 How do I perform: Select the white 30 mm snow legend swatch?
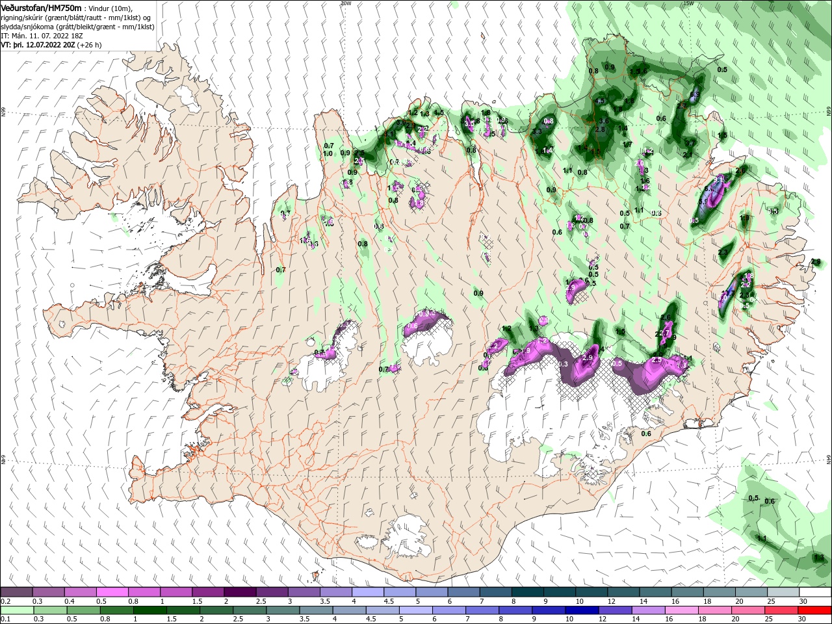tap(815, 592)
